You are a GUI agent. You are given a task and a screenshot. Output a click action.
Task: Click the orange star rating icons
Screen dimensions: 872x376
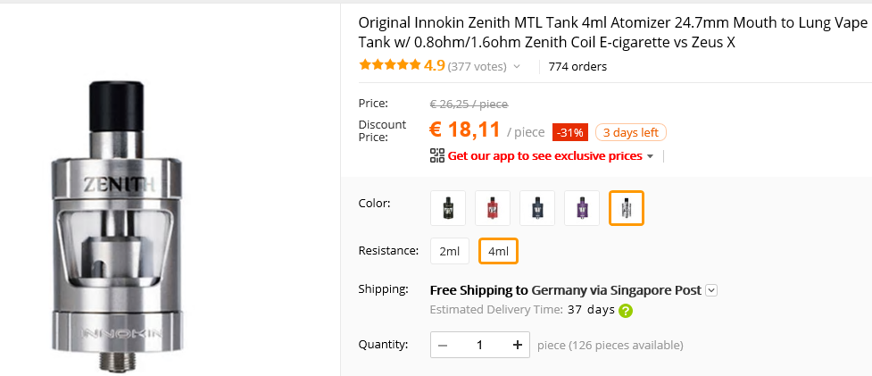[389, 65]
